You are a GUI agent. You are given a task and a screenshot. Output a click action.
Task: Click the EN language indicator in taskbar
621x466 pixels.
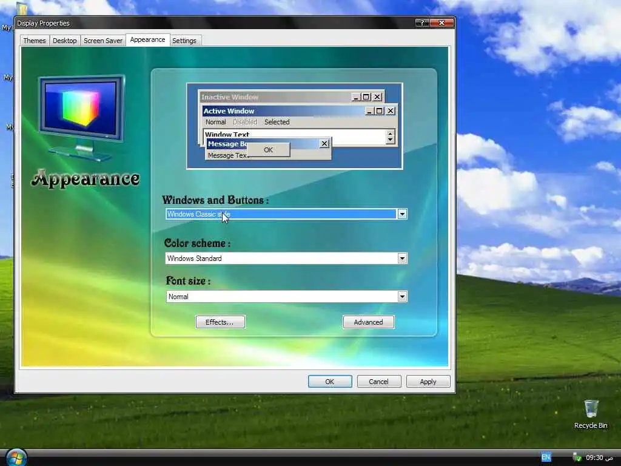[546, 458]
